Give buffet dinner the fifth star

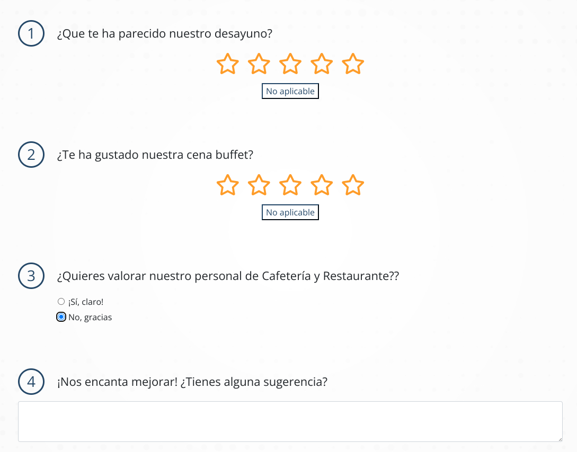pyautogui.click(x=353, y=185)
